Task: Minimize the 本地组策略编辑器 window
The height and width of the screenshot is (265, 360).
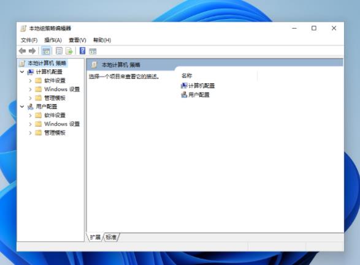Action: 294,28
